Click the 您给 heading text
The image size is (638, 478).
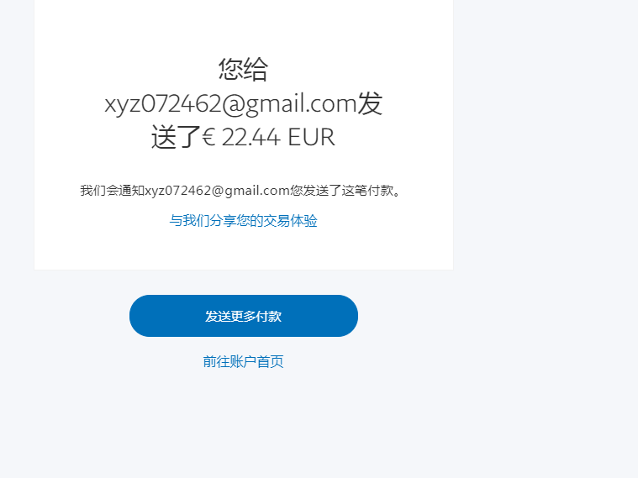tap(243, 69)
